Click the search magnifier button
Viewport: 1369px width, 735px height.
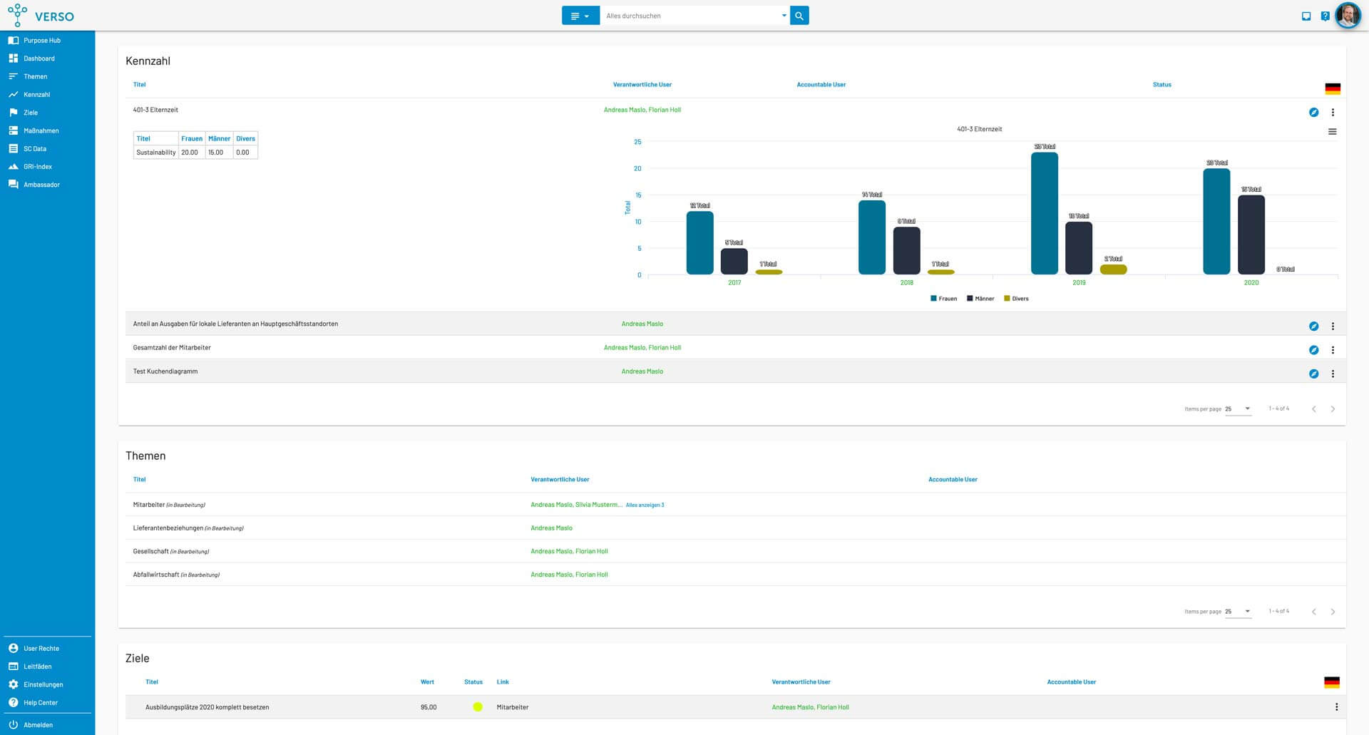click(x=799, y=16)
